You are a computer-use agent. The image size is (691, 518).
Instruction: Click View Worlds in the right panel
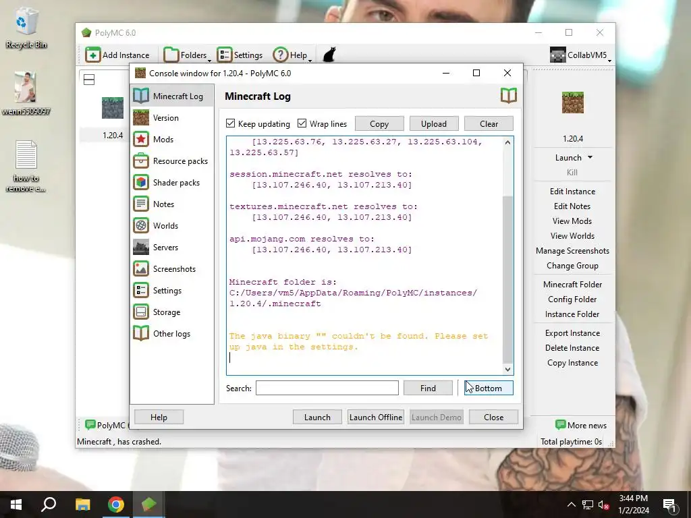[572, 235]
